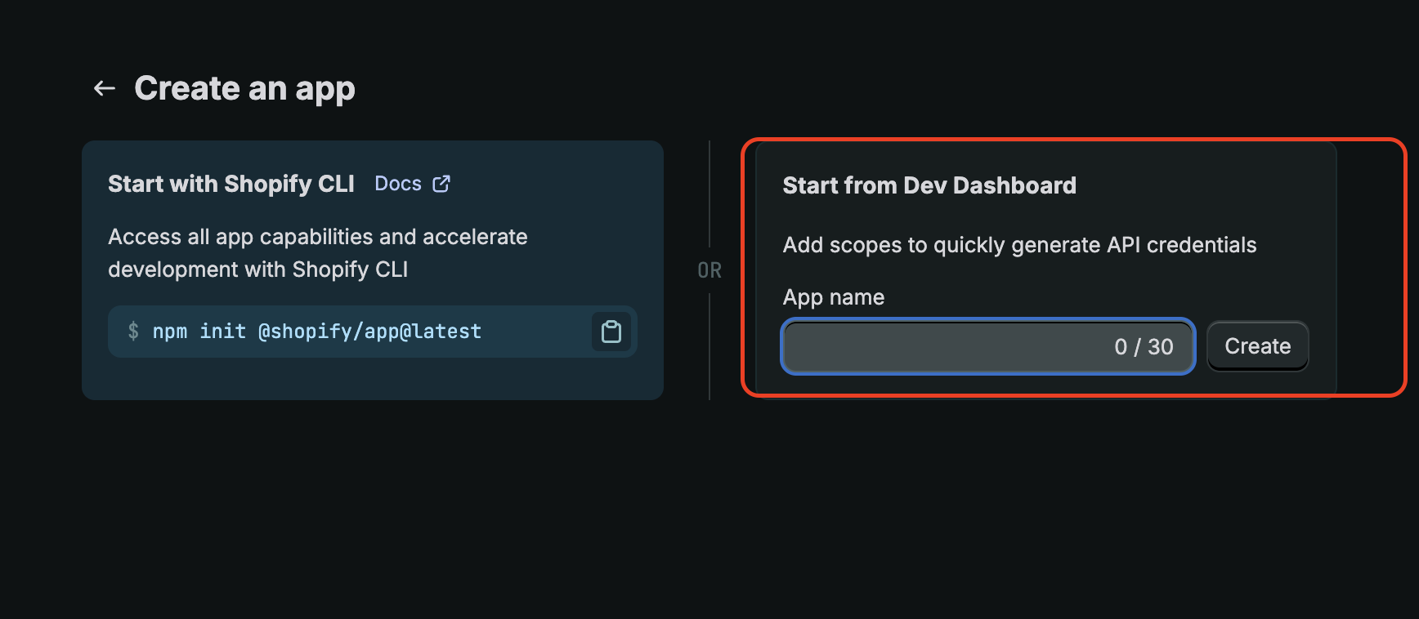Click the 0 / 30 character counter
1419x619 pixels.
pos(1144,347)
